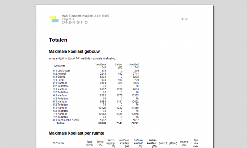Select the 'Project B' header line
The width and height of the screenshot is (247, 148).
click(x=68, y=19)
